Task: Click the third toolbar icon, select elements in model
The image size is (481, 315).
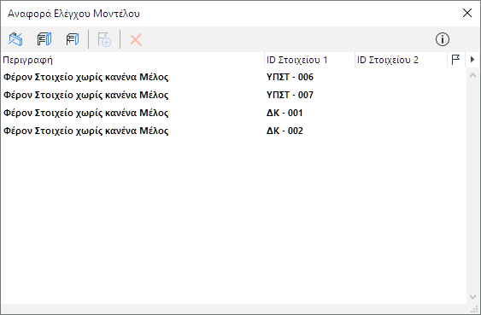Action: coord(73,39)
